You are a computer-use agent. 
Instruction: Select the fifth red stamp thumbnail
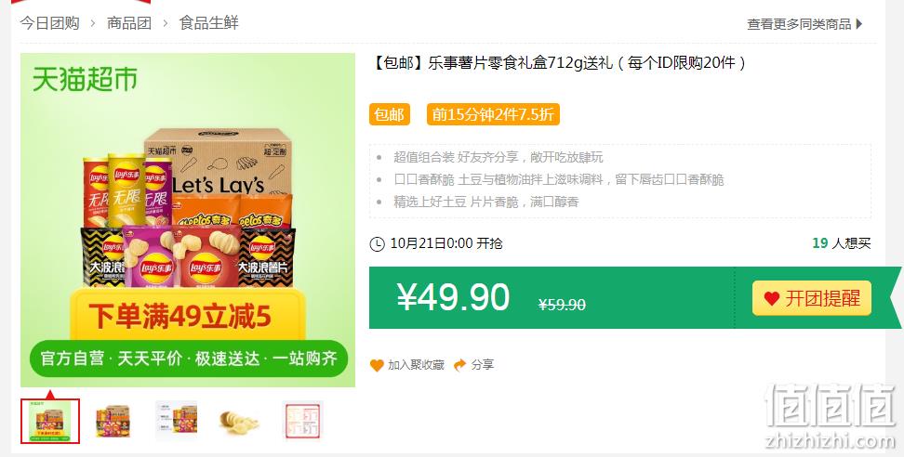tap(302, 422)
